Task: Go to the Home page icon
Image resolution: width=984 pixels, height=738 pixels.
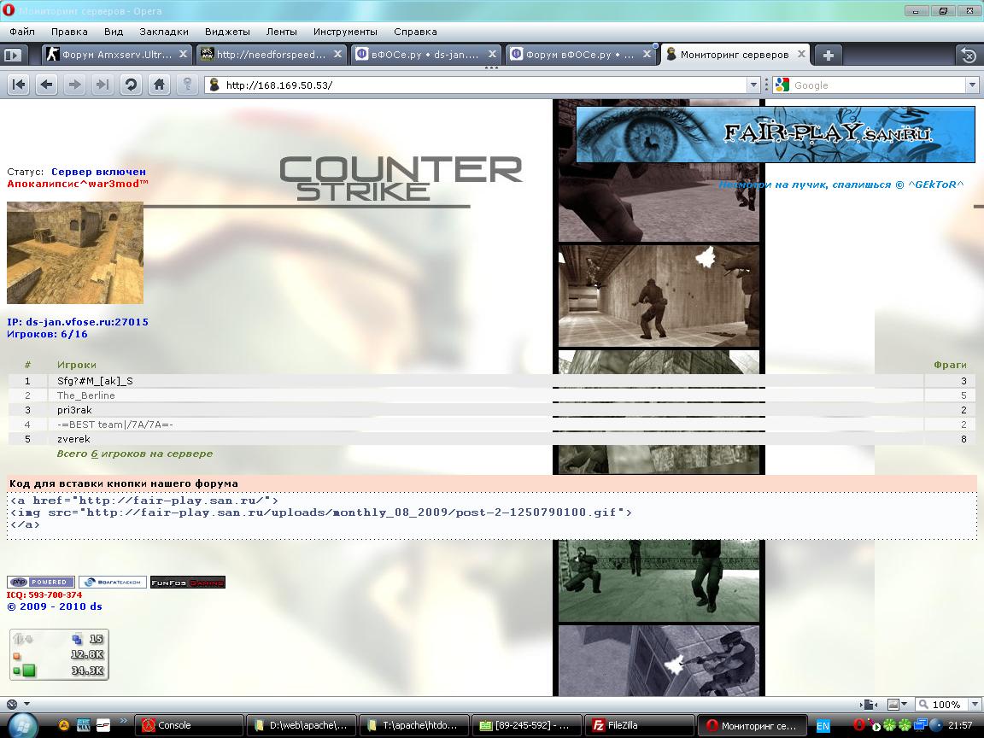Action: (159, 85)
